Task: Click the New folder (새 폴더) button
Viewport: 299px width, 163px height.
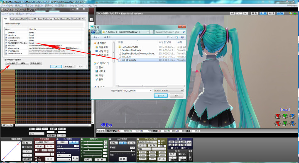Action: (107, 37)
